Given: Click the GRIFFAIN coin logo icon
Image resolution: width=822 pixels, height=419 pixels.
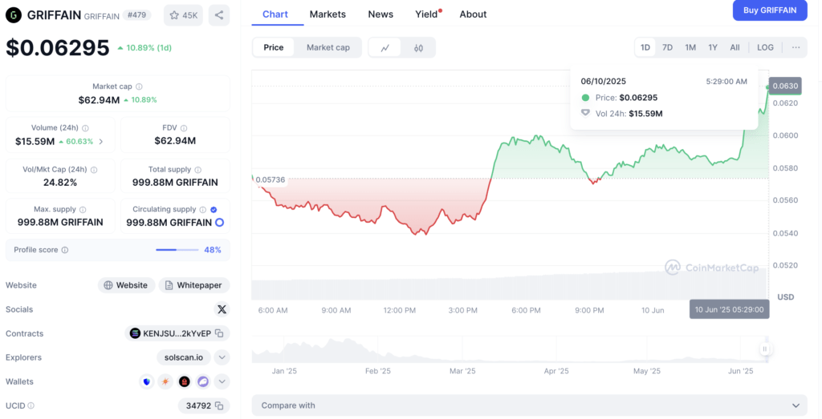Looking at the screenshot, I should tap(14, 15).
